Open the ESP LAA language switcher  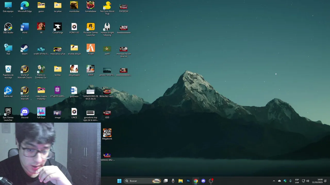point(297,181)
